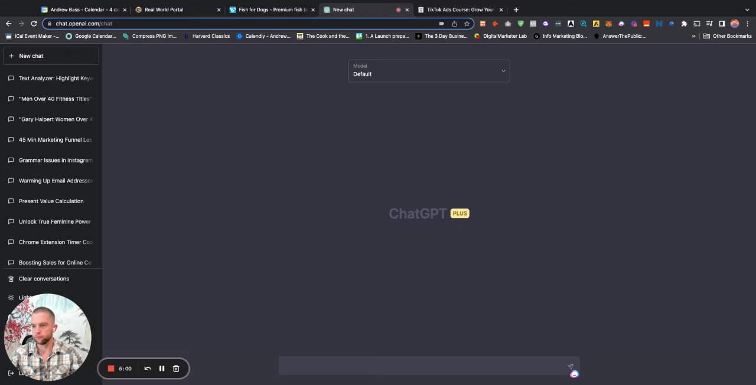This screenshot has width=756, height=385.
Task: Open The 3 Day Business bookmark
Action: pos(442,36)
